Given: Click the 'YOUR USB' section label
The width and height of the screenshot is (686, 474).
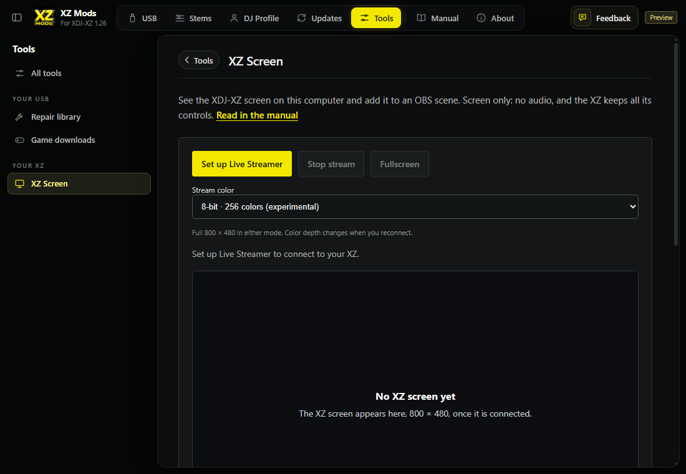Looking at the screenshot, I should click(x=31, y=99).
